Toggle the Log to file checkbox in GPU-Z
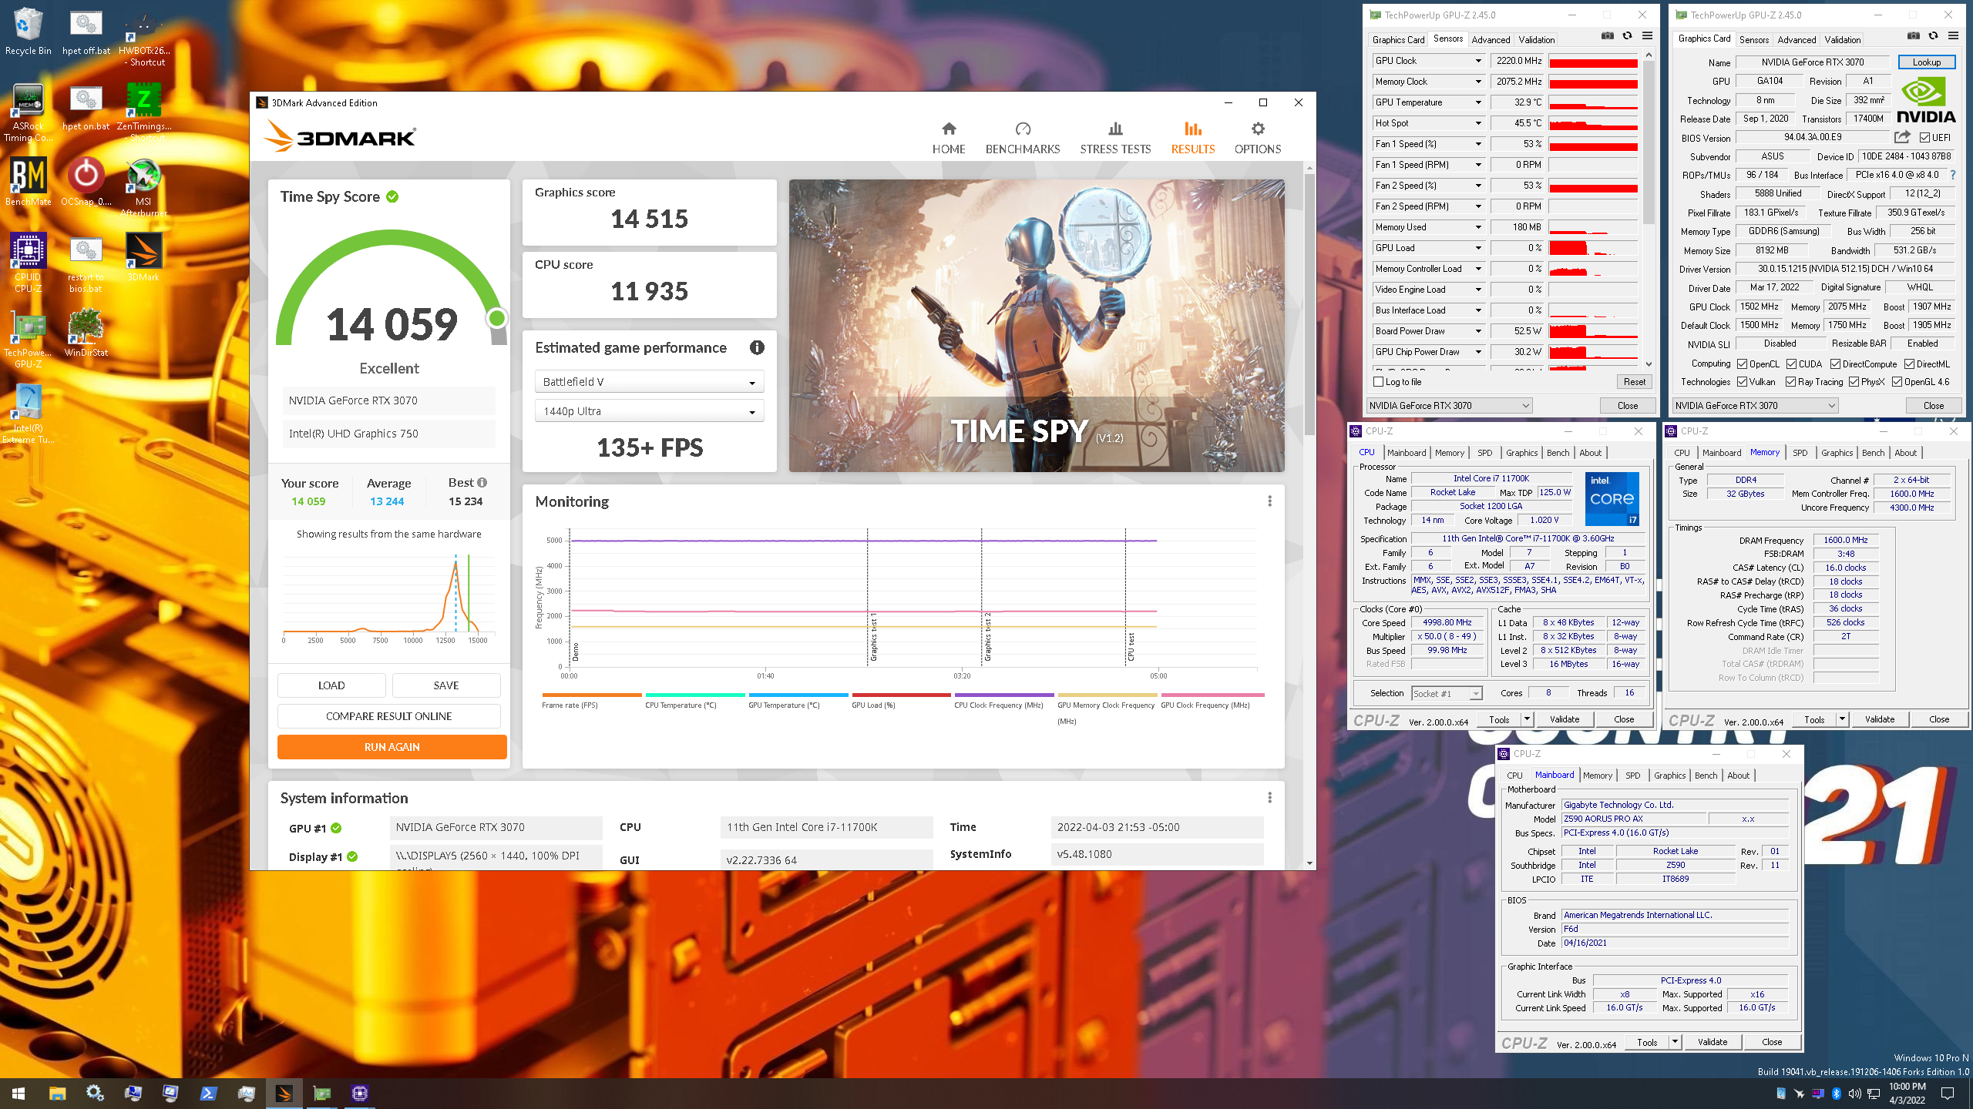 (x=1379, y=382)
